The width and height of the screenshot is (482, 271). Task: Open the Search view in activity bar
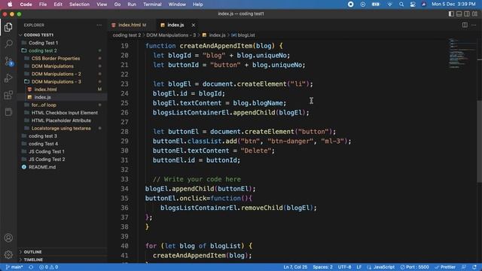point(8,44)
